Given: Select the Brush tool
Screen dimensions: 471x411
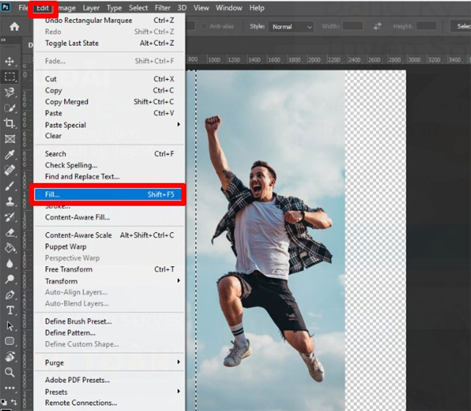Looking at the screenshot, I should click(10, 186).
